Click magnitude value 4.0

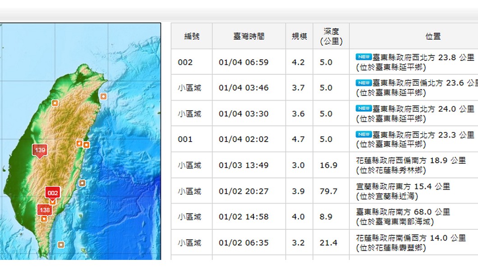[298, 217]
